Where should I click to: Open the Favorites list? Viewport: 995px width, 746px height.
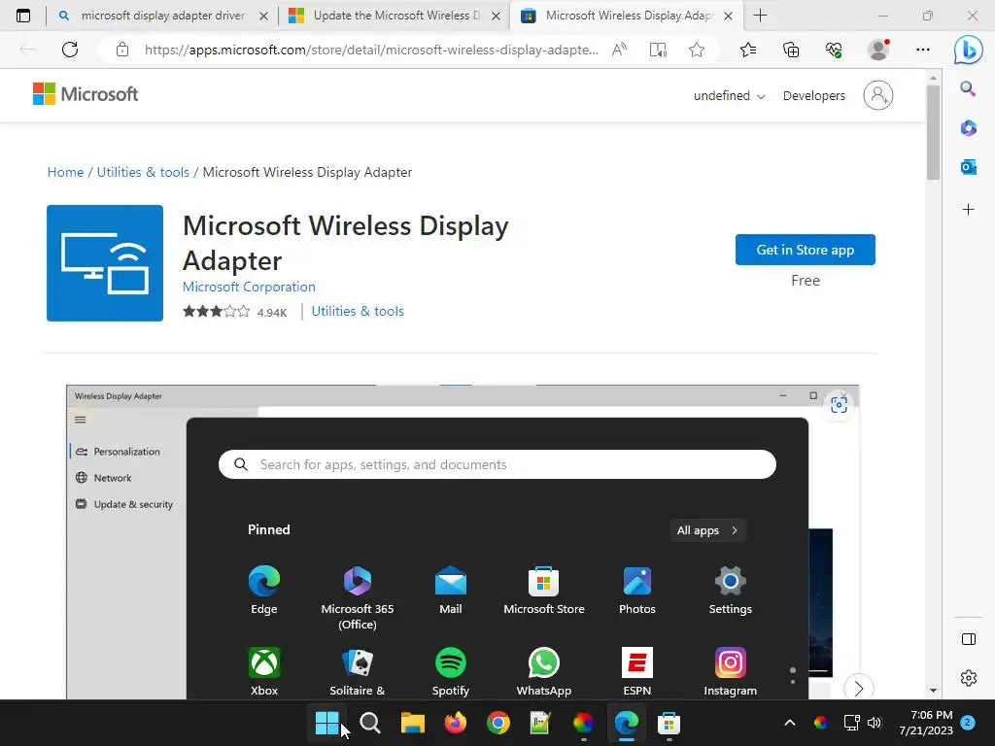(748, 50)
